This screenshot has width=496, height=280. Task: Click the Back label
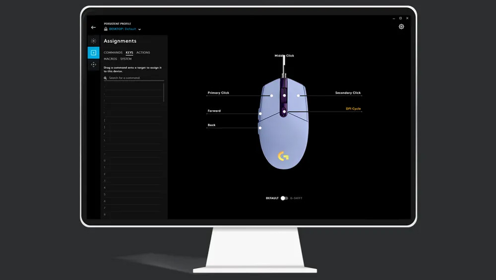pos(211,125)
